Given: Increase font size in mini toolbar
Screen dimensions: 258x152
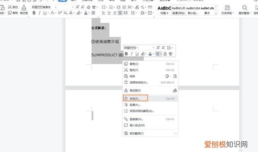Looking at the screenshot, I should [x=158, y=48].
